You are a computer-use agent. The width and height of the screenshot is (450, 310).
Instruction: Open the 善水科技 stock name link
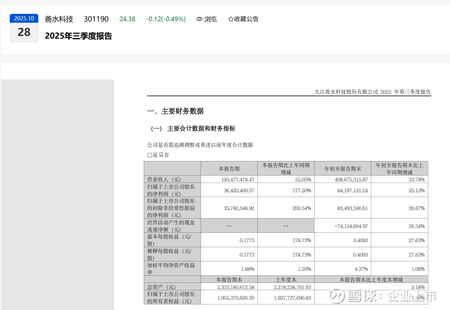[59, 19]
